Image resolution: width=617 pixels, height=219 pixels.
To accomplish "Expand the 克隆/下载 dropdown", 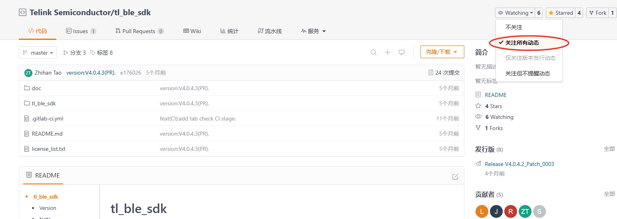I will [x=442, y=52].
